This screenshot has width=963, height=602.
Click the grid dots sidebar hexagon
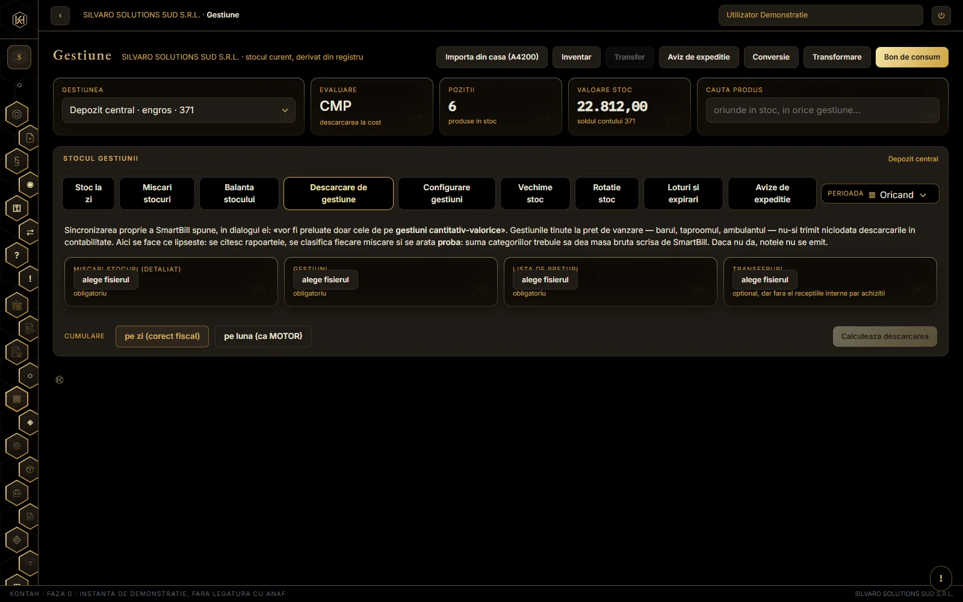(x=17, y=399)
